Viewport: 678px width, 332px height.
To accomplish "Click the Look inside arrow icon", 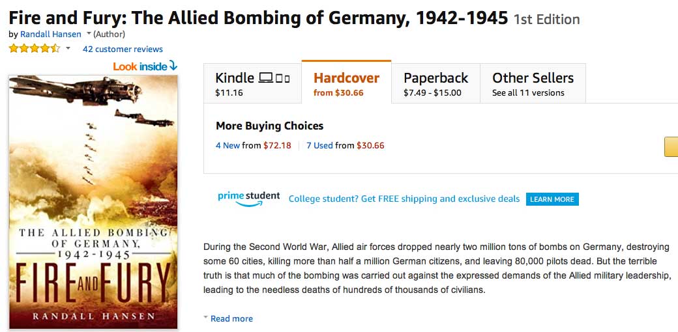I will (x=173, y=66).
